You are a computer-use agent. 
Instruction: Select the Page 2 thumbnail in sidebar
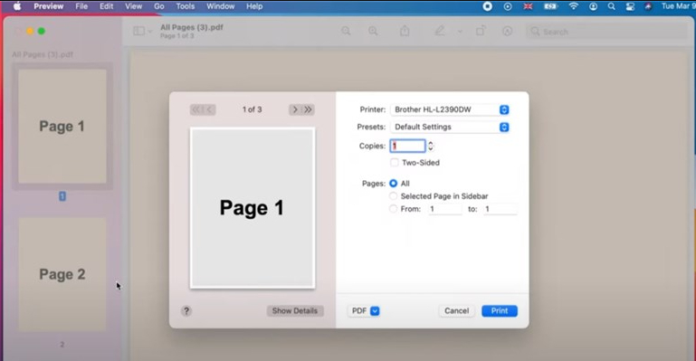coord(62,274)
